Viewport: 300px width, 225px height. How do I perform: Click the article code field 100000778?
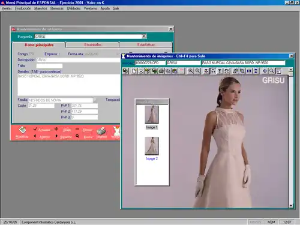(x=150, y=63)
